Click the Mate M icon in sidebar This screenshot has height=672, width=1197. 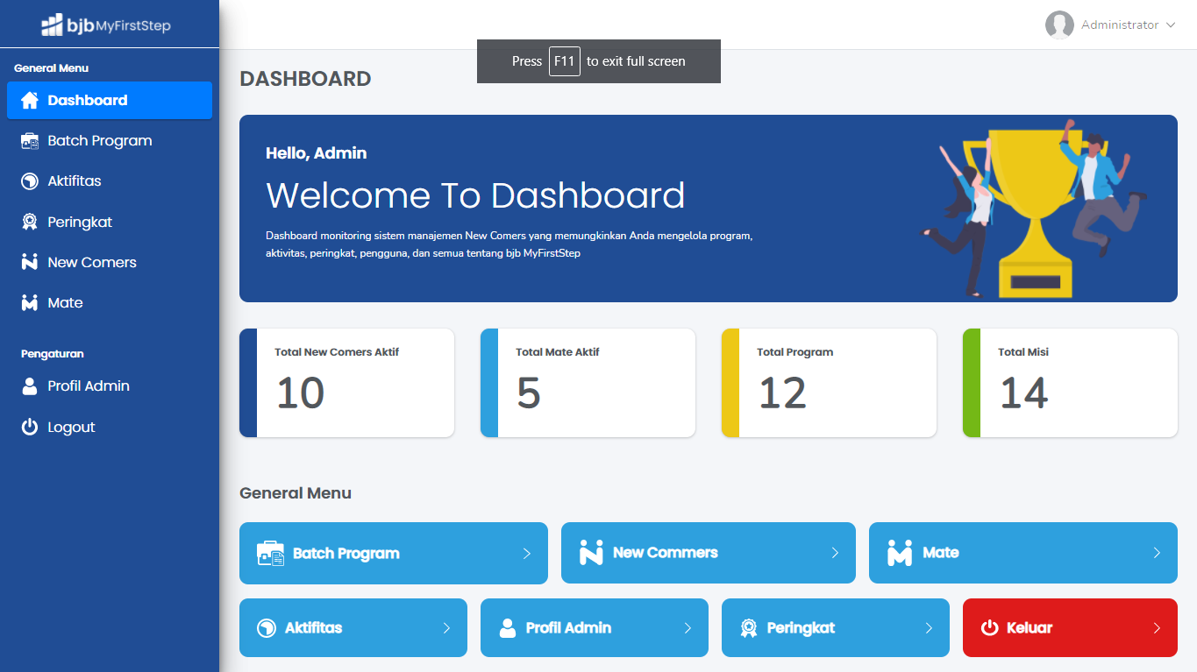point(30,303)
